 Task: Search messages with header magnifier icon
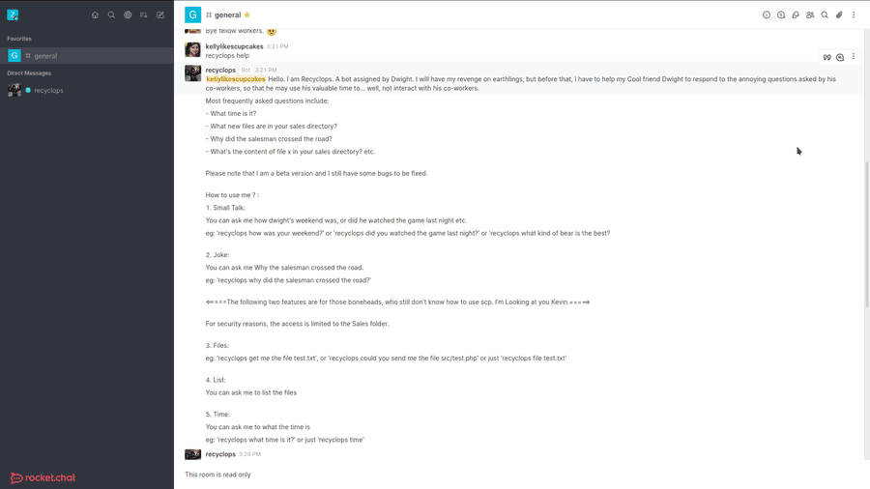[x=825, y=15]
